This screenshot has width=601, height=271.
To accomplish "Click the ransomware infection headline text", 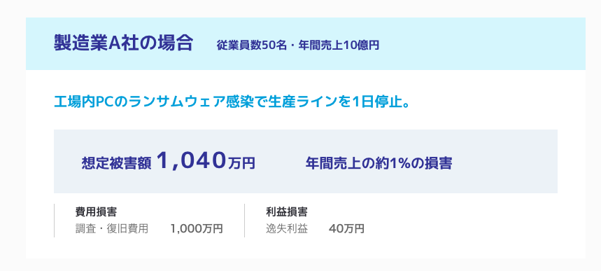I will coord(232,102).
